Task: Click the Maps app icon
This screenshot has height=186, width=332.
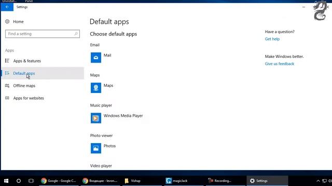Action: click(x=96, y=88)
